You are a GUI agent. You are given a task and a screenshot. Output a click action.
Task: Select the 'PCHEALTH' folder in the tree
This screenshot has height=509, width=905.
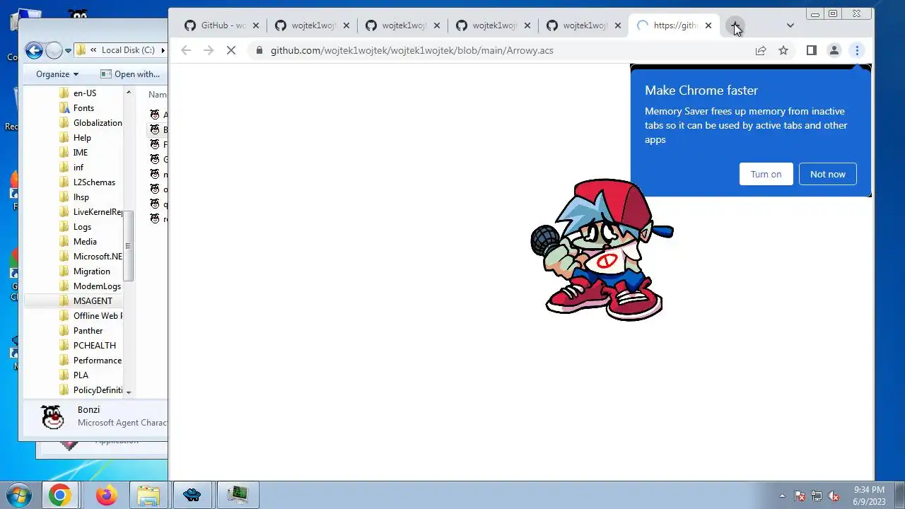[94, 345]
